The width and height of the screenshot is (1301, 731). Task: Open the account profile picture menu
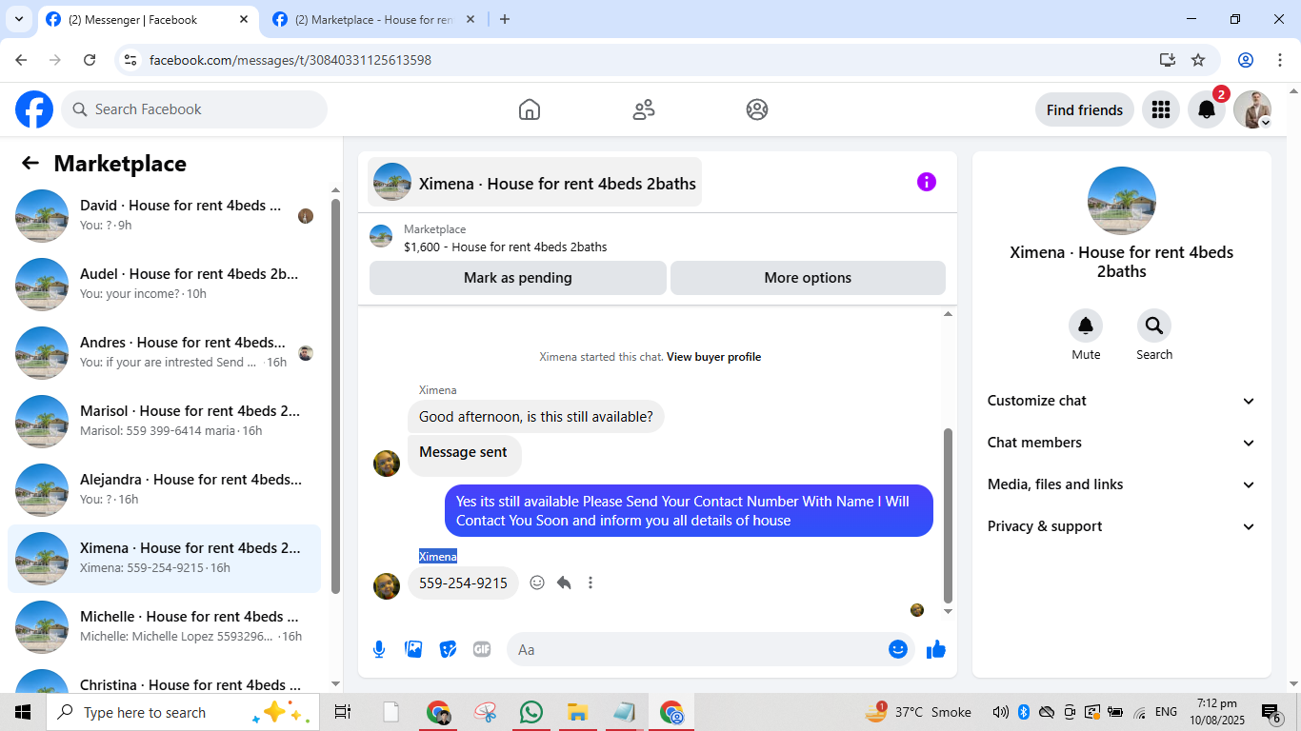pos(1252,109)
